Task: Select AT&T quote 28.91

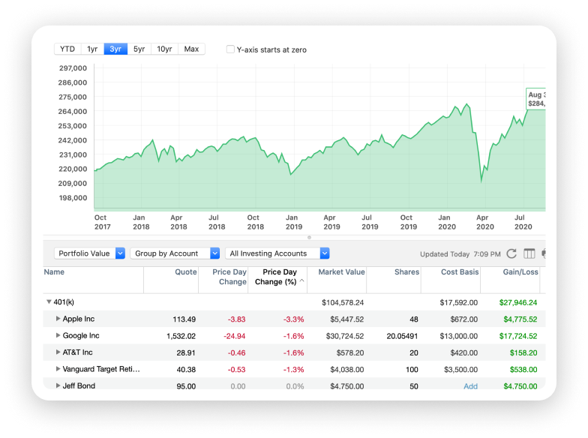Action: (186, 352)
